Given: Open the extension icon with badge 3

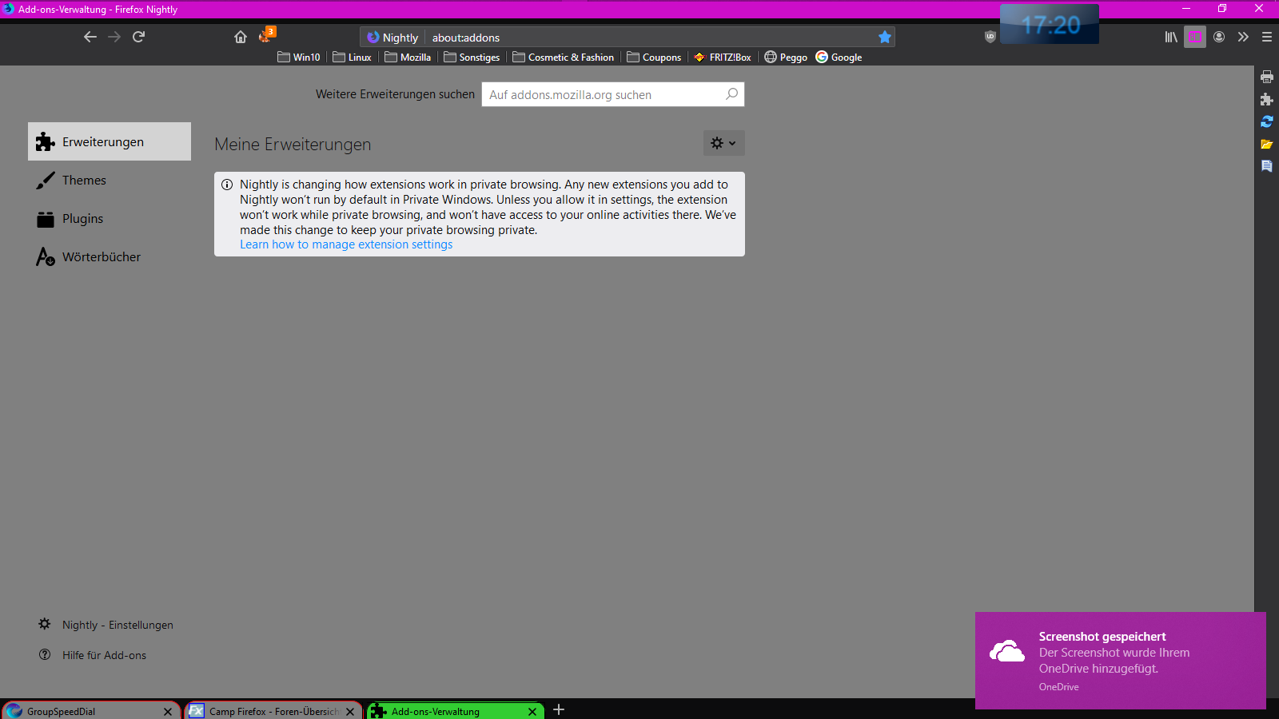Looking at the screenshot, I should point(266,36).
